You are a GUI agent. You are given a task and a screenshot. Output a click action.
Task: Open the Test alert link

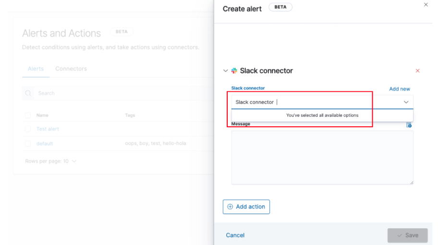click(x=48, y=129)
